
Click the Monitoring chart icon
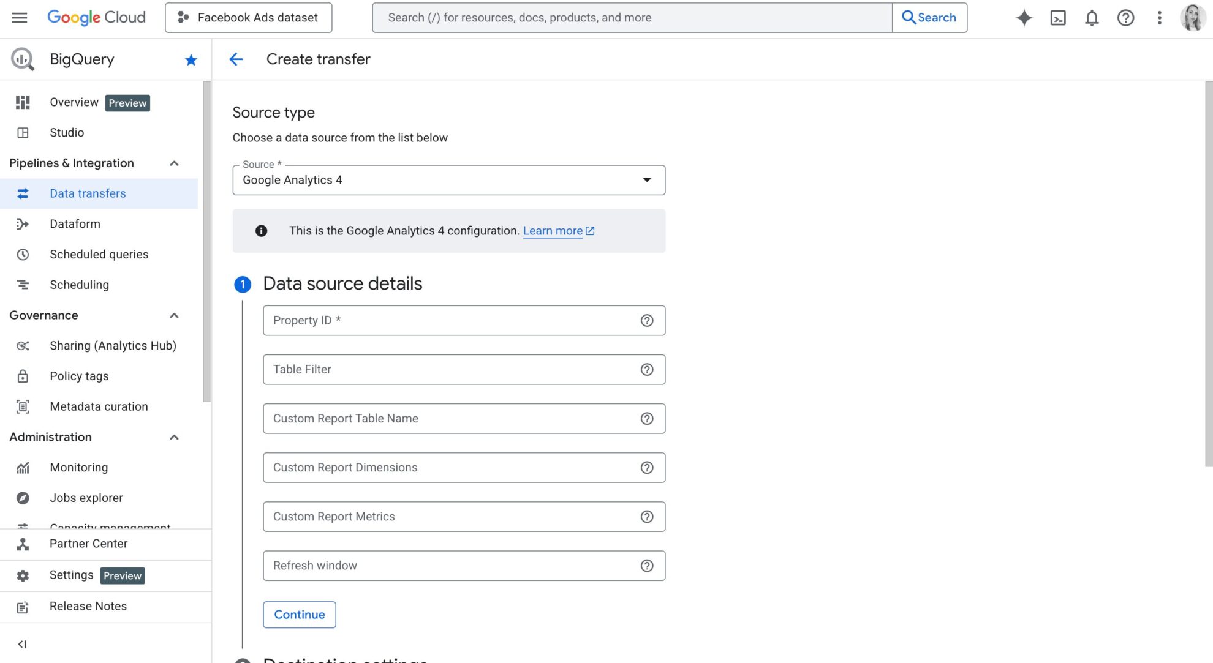(23, 468)
